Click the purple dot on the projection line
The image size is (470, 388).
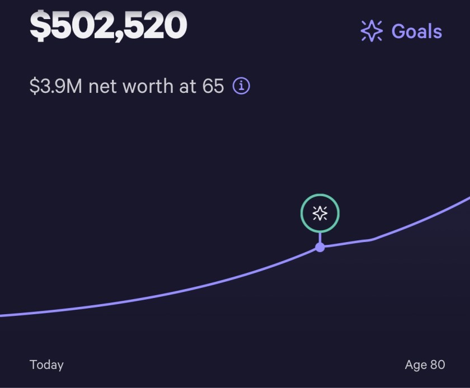[x=320, y=247]
